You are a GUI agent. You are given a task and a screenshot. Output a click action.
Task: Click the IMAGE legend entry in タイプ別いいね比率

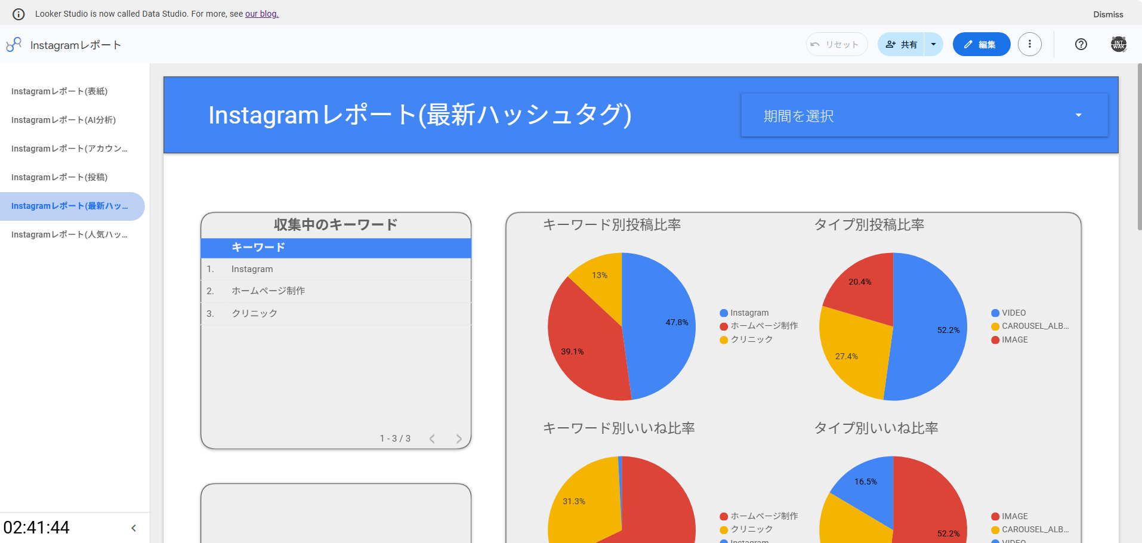point(1010,516)
